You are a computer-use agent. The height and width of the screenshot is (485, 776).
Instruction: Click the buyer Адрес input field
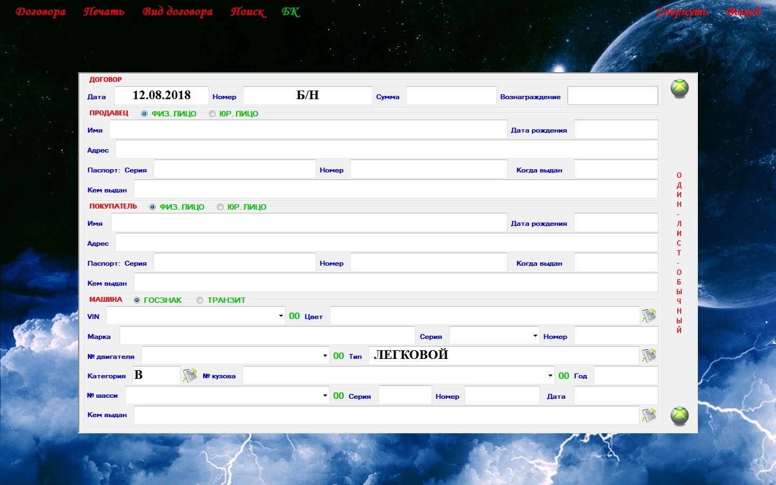click(x=387, y=242)
